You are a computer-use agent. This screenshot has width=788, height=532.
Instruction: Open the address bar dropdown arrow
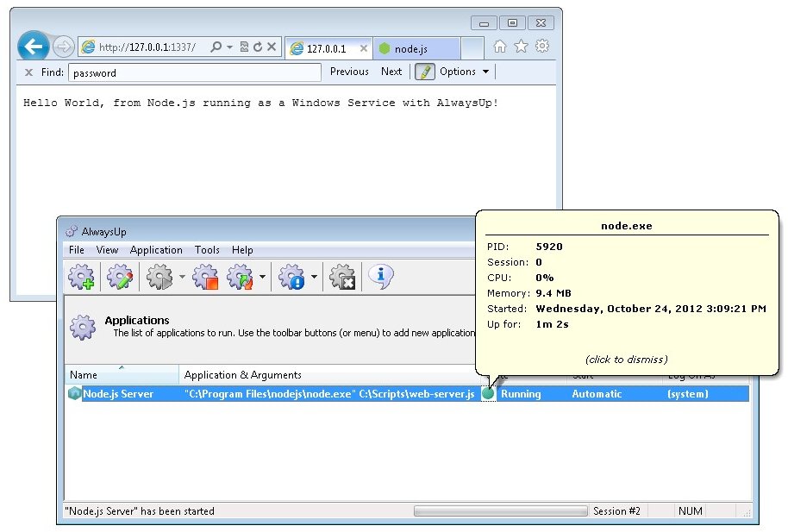(229, 47)
